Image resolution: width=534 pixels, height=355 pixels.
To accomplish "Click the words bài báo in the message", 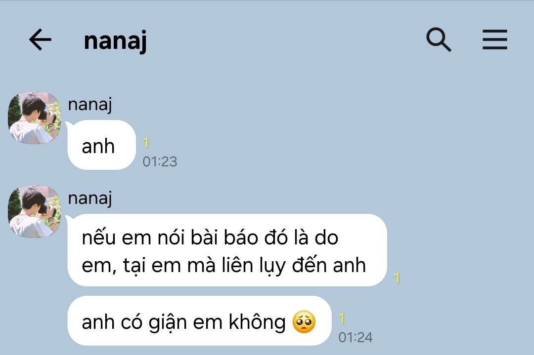I will pos(224,237).
